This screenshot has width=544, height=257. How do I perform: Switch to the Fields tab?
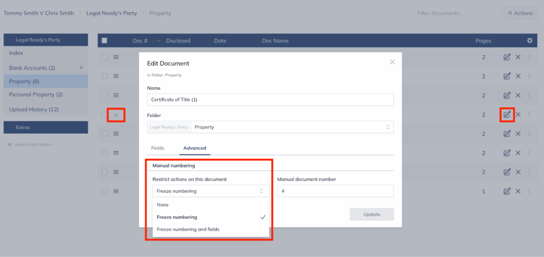point(158,148)
